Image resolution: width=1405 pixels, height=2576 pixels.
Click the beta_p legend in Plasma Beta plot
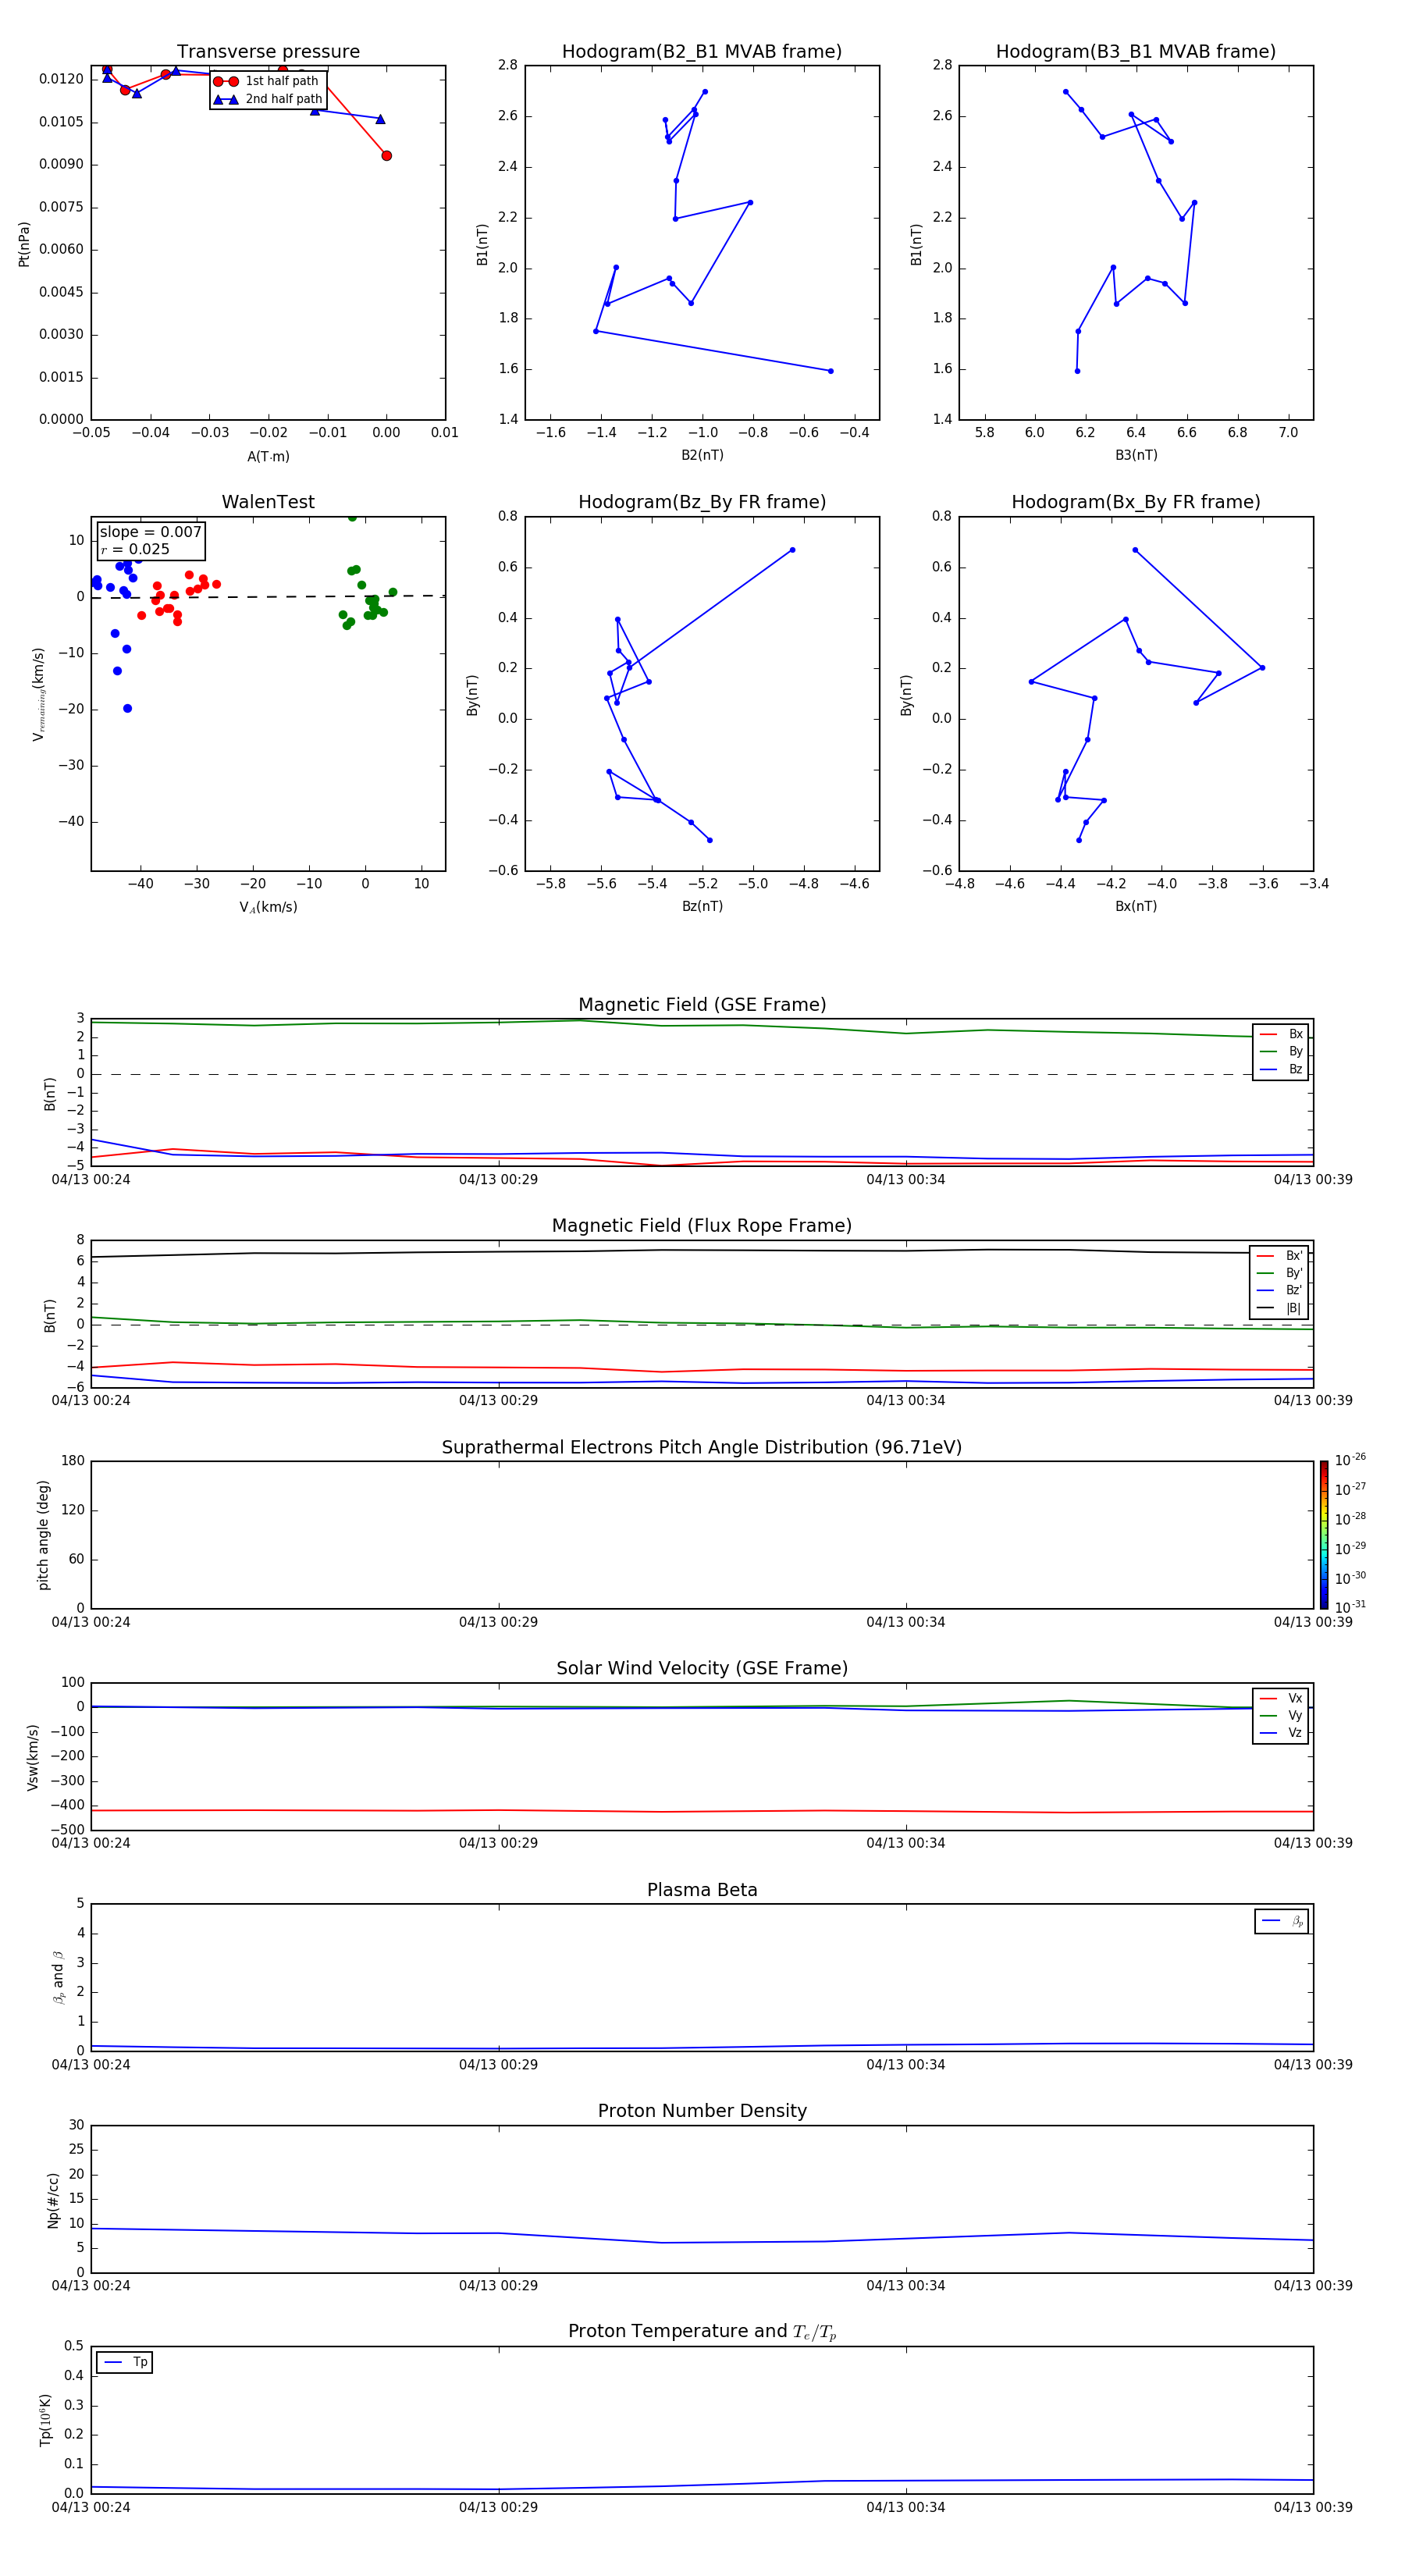coord(1282,1921)
